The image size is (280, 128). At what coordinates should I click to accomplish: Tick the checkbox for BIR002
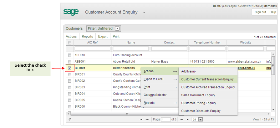click(70, 81)
